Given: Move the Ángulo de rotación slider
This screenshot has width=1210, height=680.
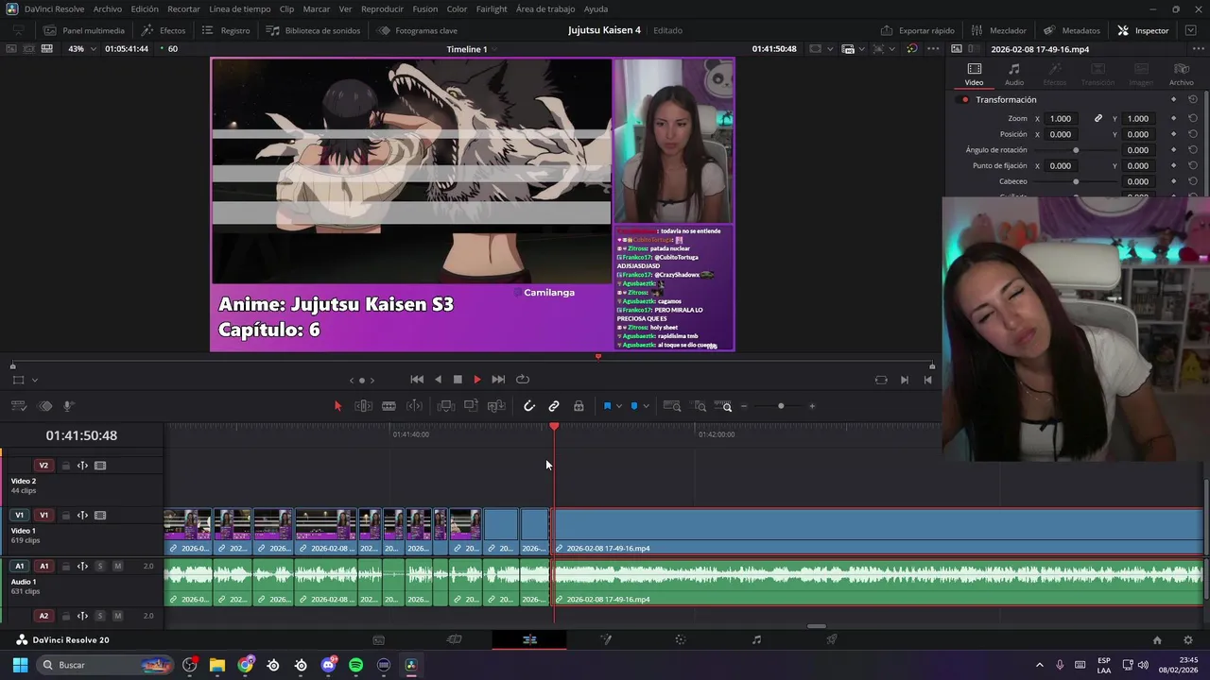Looking at the screenshot, I should 1076,150.
